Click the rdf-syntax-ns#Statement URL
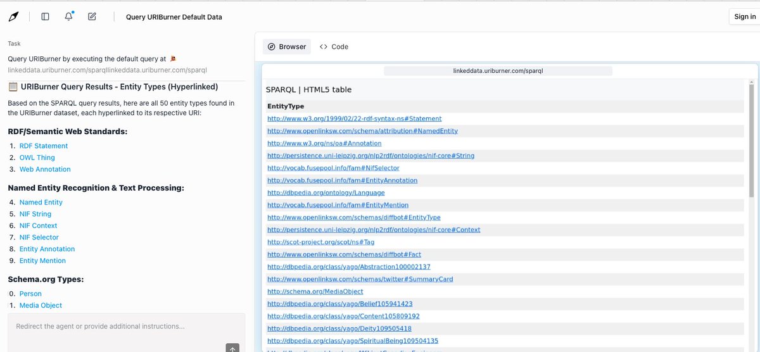This screenshot has width=760, height=352. pos(355,118)
